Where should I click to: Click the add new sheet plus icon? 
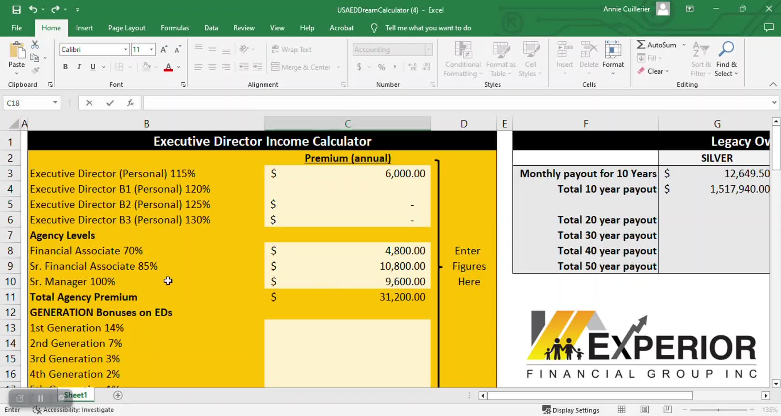[118, 396]
